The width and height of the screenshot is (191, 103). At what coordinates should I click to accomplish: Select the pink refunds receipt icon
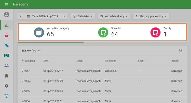tap(155, 33)
